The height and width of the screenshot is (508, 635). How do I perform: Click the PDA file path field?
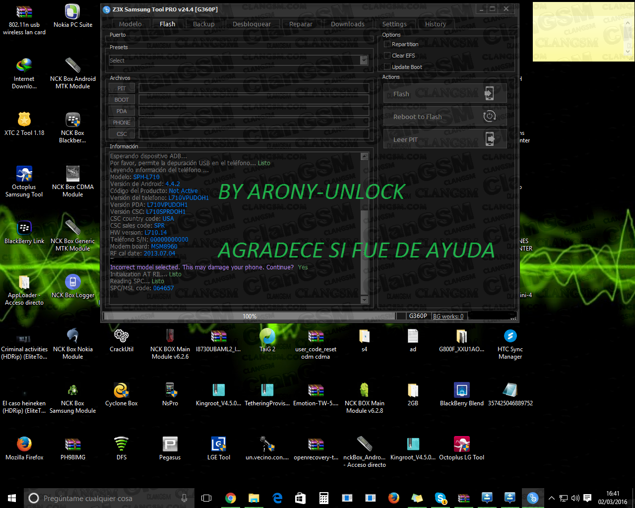(254, 111)
